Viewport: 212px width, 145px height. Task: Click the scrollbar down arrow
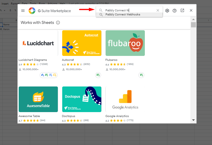tap(193, 120)
